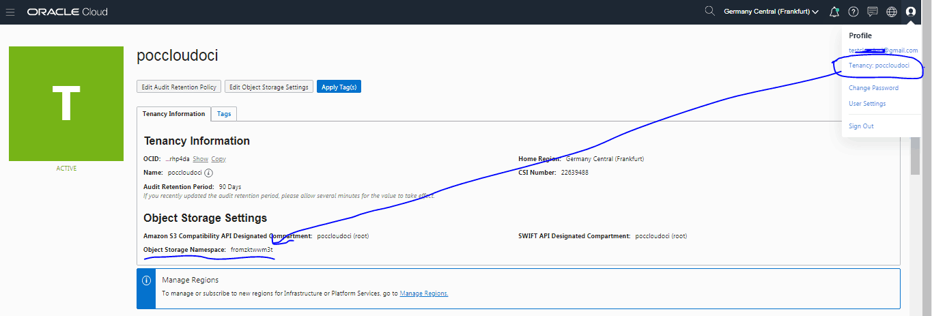Screen dimensions: 932x316
Task: Click the SWIFT API Designated Compartment value
Action: [x=661, y=236]
